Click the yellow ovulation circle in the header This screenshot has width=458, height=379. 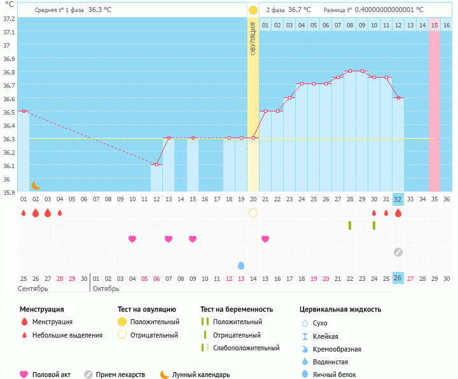[253, 10]
